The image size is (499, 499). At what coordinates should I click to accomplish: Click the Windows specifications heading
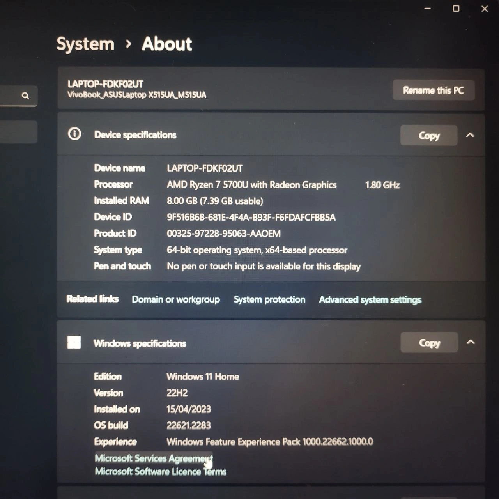coord(140,343)
